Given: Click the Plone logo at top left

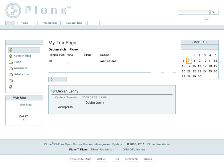Looking at the screenshot, I should click(x=38, y=10).
